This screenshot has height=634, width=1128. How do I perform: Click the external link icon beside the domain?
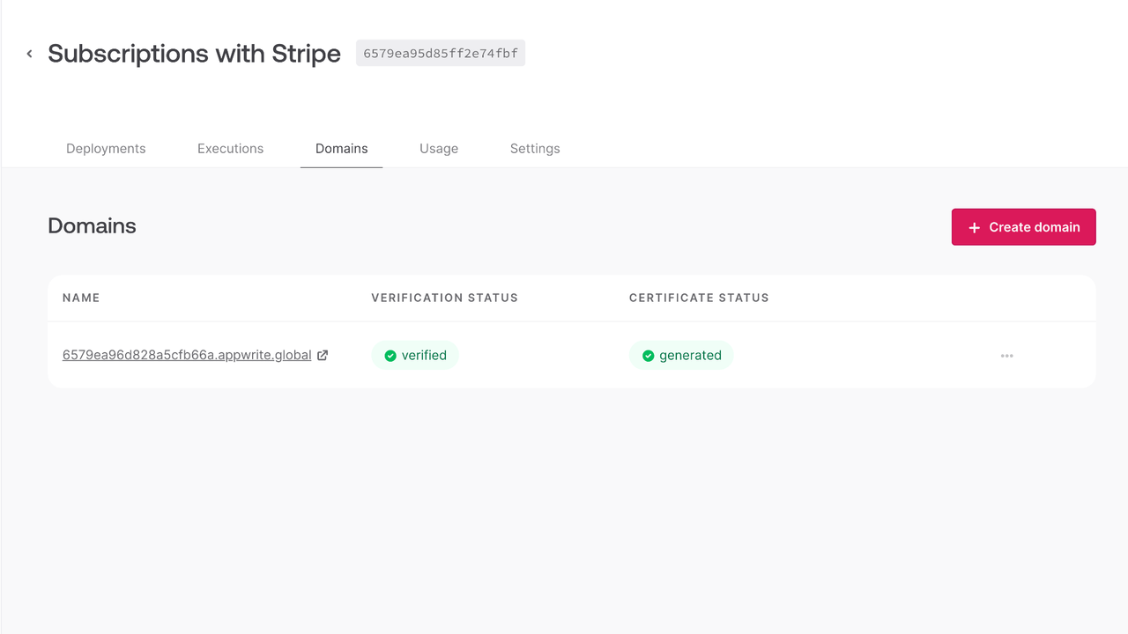click(x=323, y=356)
